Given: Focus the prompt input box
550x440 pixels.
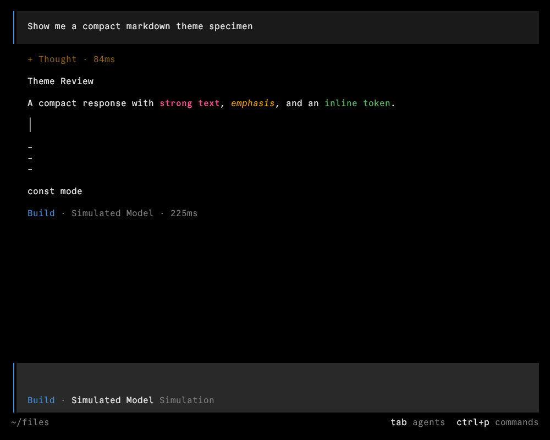Looking at the screenshot, I should click(x=277, y=378).
